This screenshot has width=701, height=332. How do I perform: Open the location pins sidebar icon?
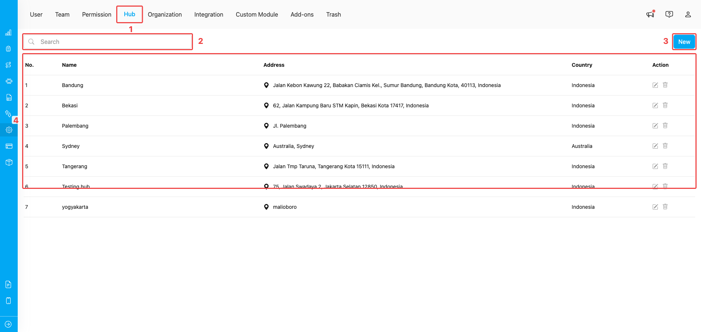click(8, 114)
